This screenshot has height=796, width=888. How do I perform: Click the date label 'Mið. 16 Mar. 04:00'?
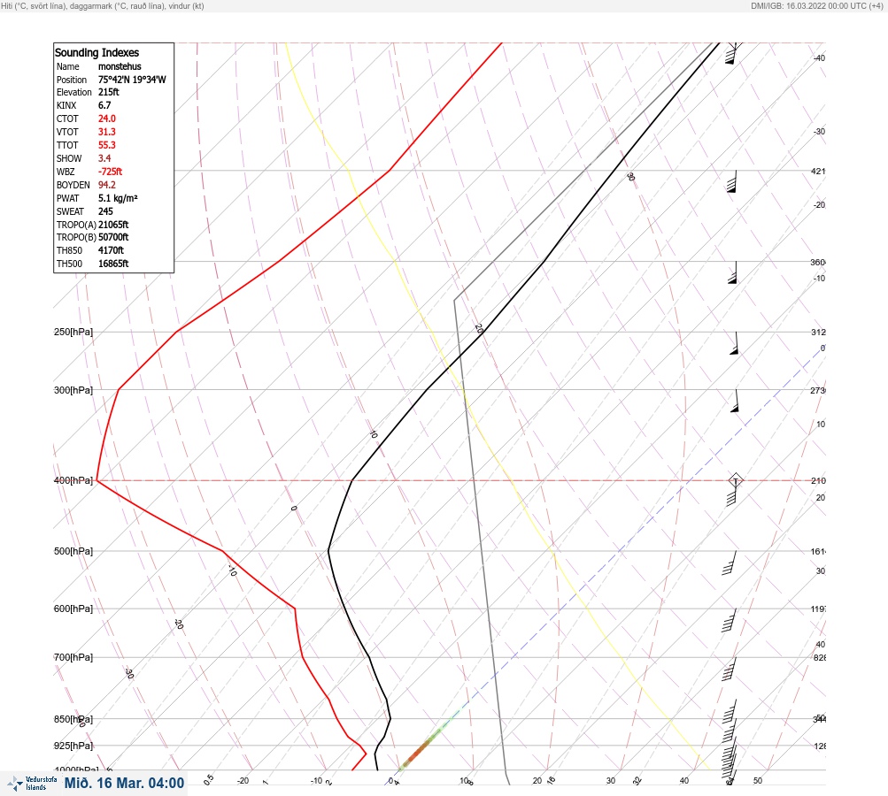point(124,783)
